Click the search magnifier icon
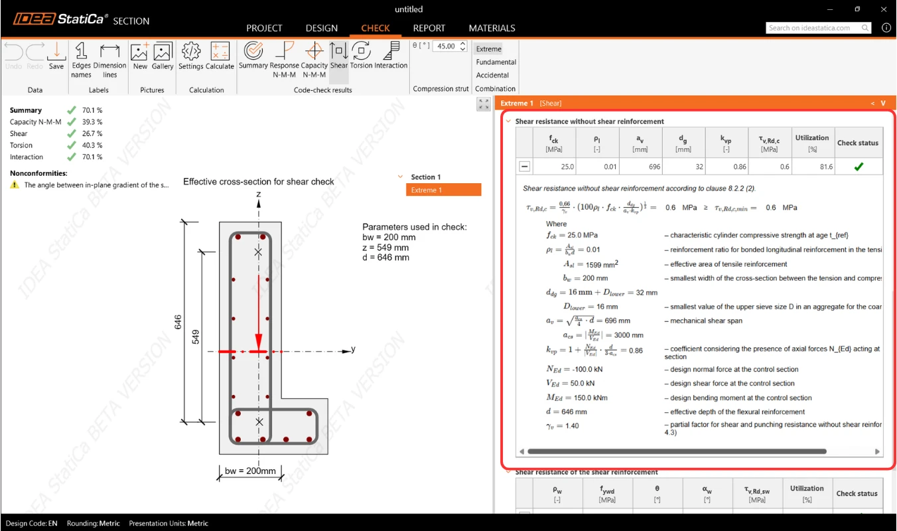This screenshot has width=897, height=531. tap(865, 28)
